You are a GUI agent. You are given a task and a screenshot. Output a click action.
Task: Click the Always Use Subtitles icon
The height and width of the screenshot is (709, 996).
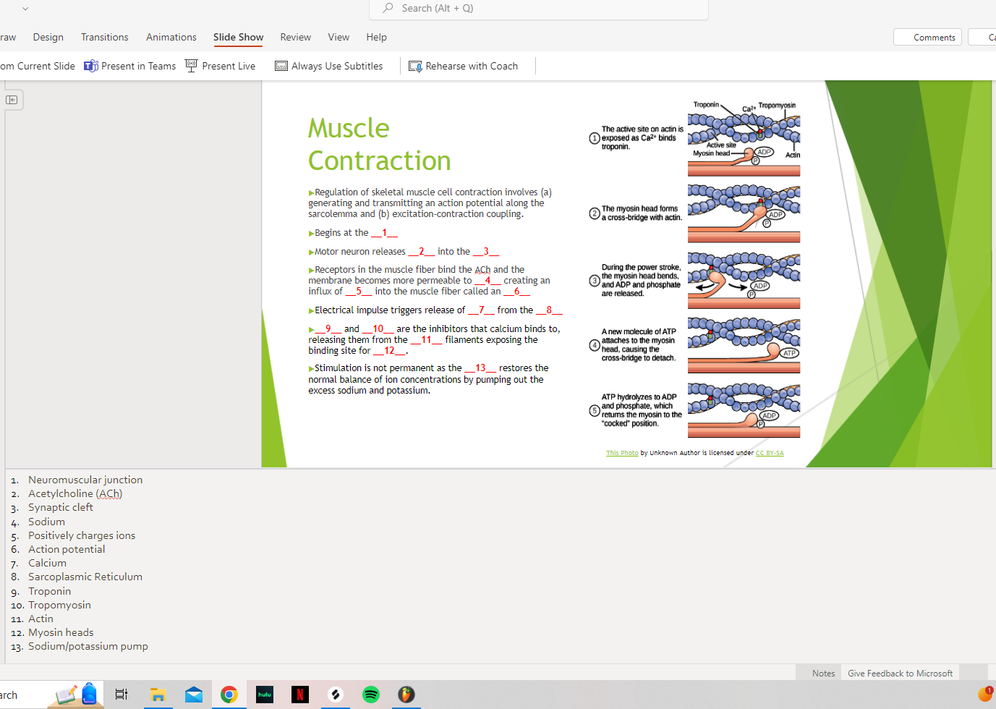[x=281, y=66]
